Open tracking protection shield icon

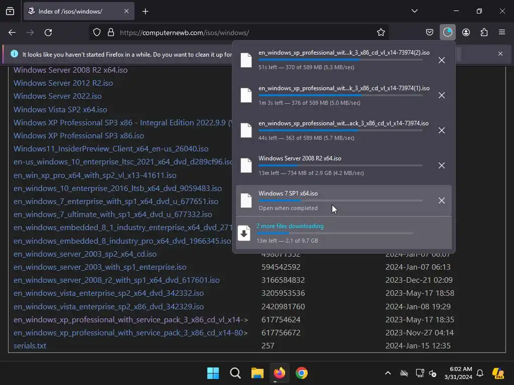coord(97,33)
